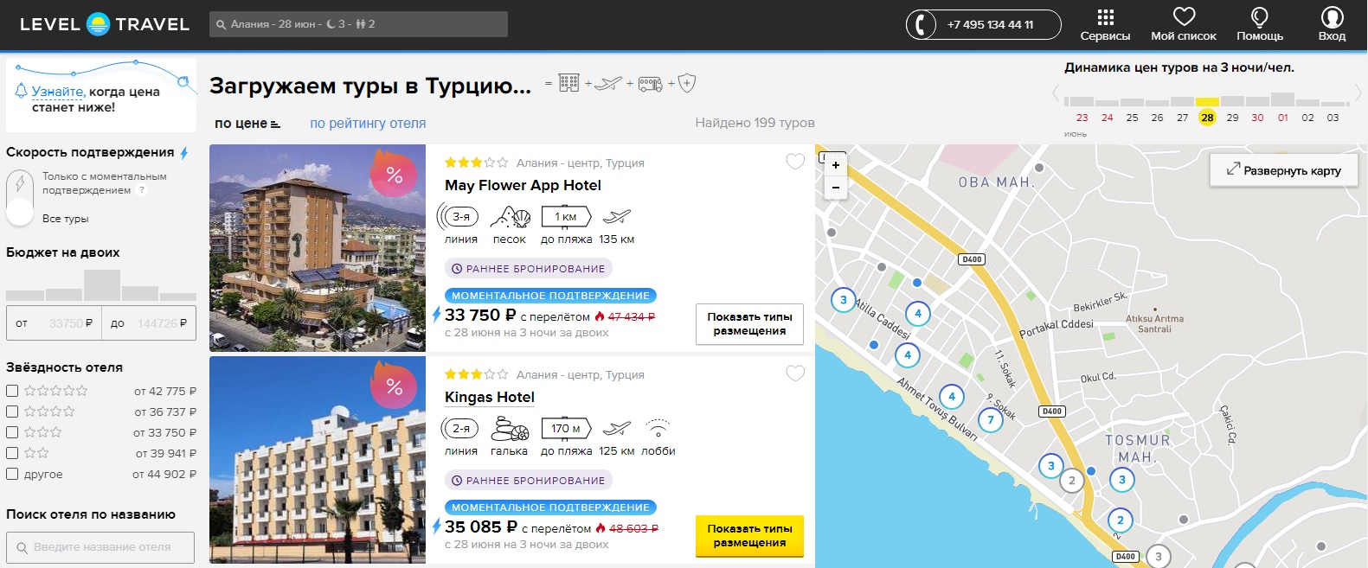Click the галька pebble beach icon
Viewport: 1368px width, 568px height.
(510, 428)
